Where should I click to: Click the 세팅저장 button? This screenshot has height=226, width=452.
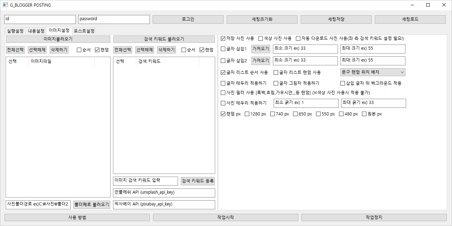coord(336,19)
